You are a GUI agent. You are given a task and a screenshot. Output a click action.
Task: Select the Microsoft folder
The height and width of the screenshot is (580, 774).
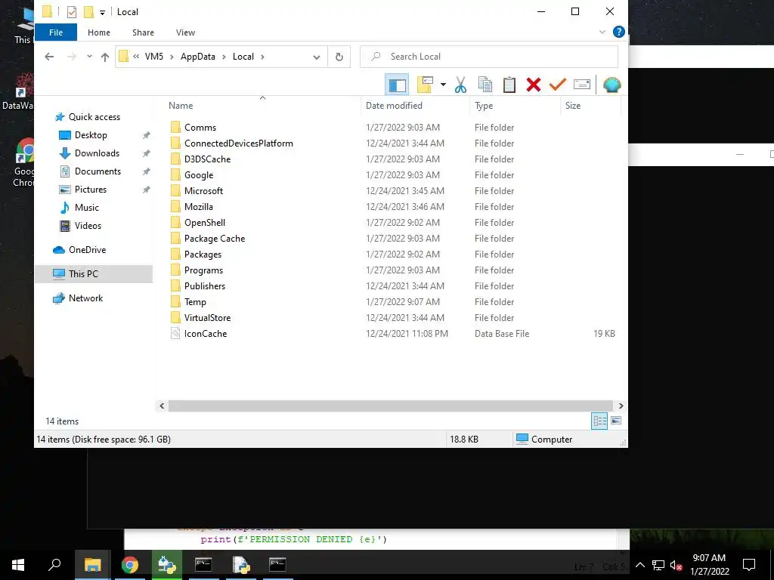(x=203, y=191)
